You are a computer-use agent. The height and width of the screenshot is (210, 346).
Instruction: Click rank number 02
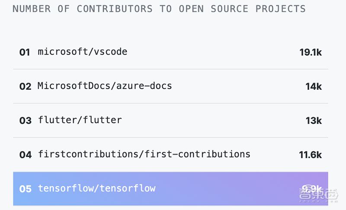[x=26, y=87]
